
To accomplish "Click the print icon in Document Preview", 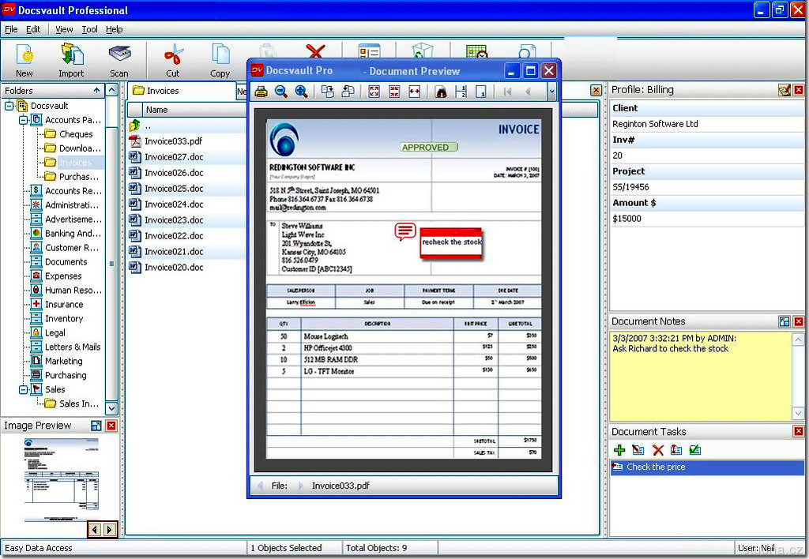I will point(261,92).
